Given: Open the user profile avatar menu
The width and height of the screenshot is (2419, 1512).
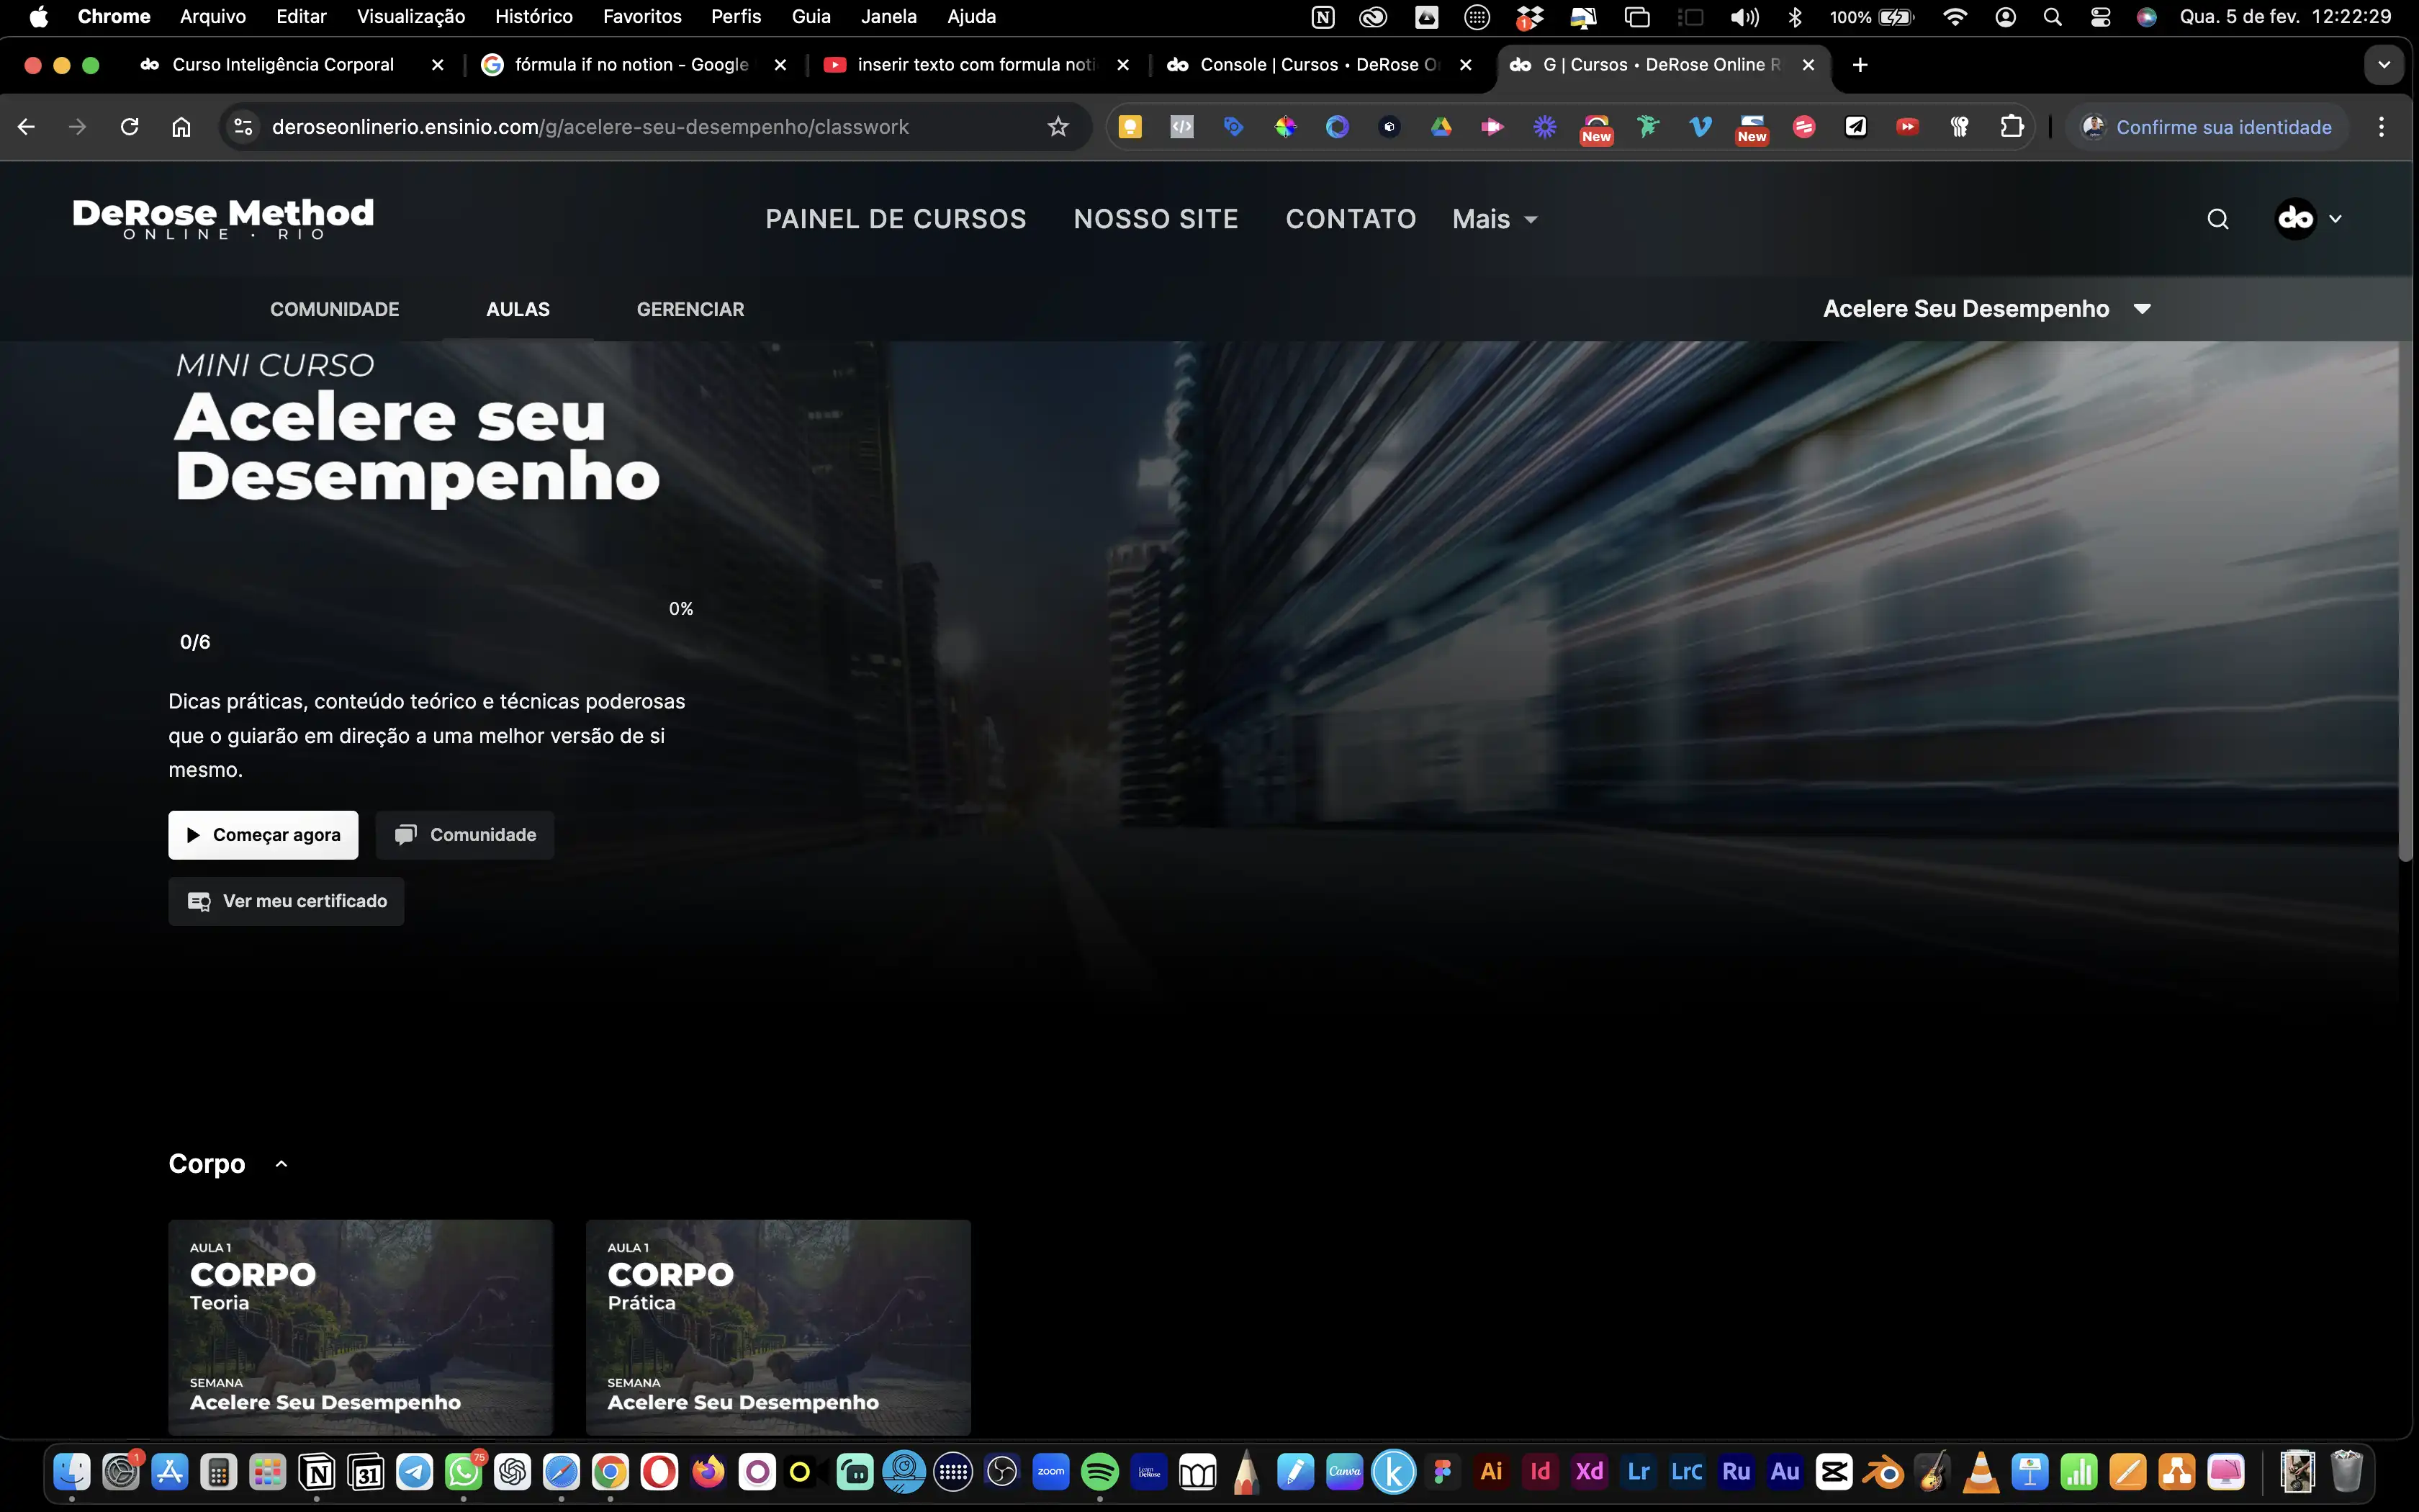Looking at the screenshot, I should (x=2296, y=219).
